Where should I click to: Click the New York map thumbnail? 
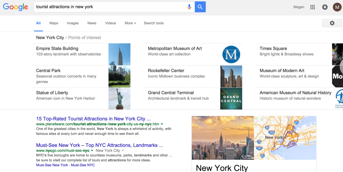click(x=285, y=138)
